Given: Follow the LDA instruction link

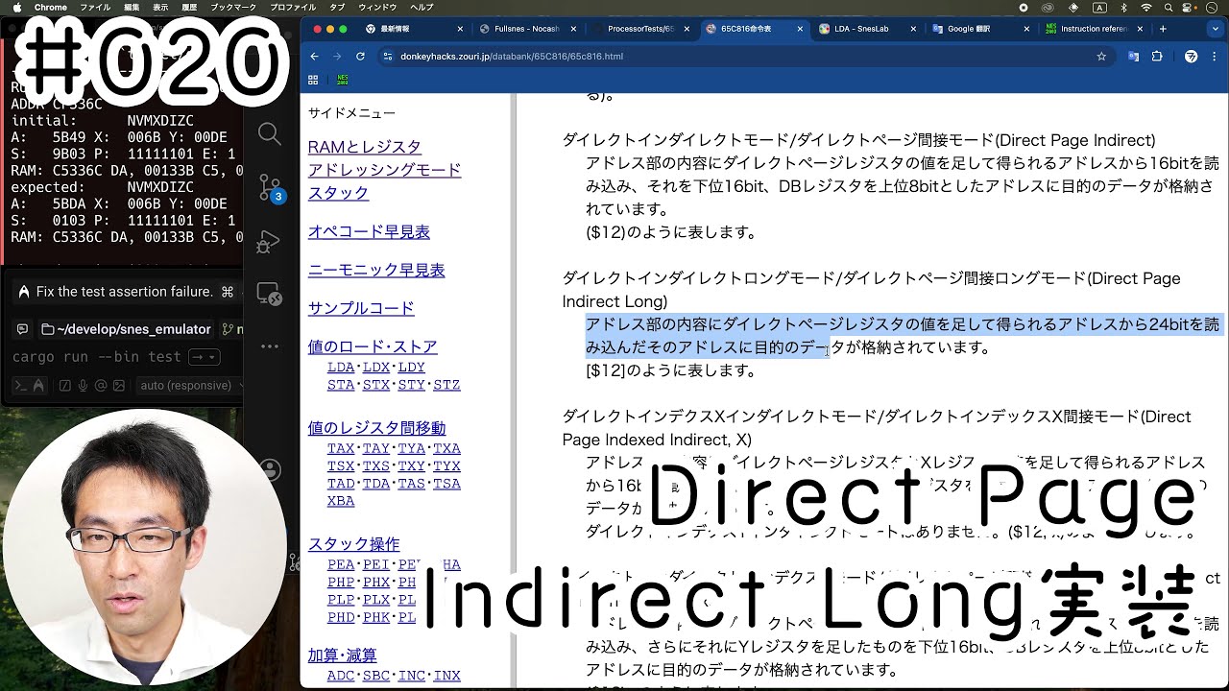Looking at the screenshot, I should pos(341,368).
